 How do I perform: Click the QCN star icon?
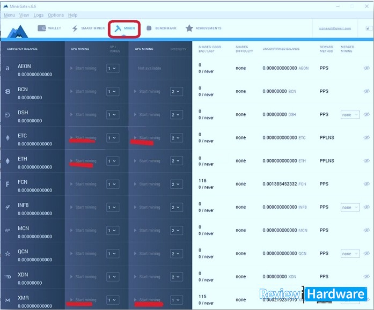click(x=8, y=254)
